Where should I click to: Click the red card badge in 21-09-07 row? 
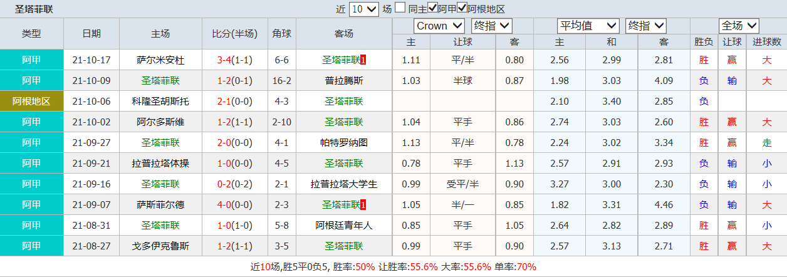[363, 205]
